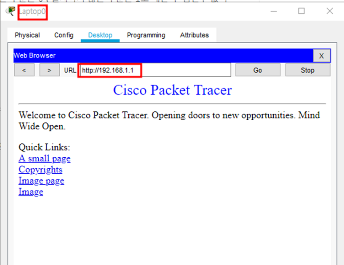Close the Laptop0 window
The height and width of the screenshot is (265, 344).
(329, 11)
